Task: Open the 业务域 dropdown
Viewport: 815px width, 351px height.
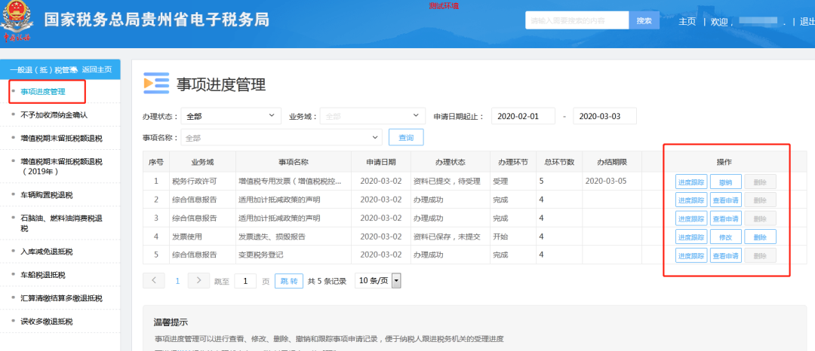Action: click(x=372, y=116)
